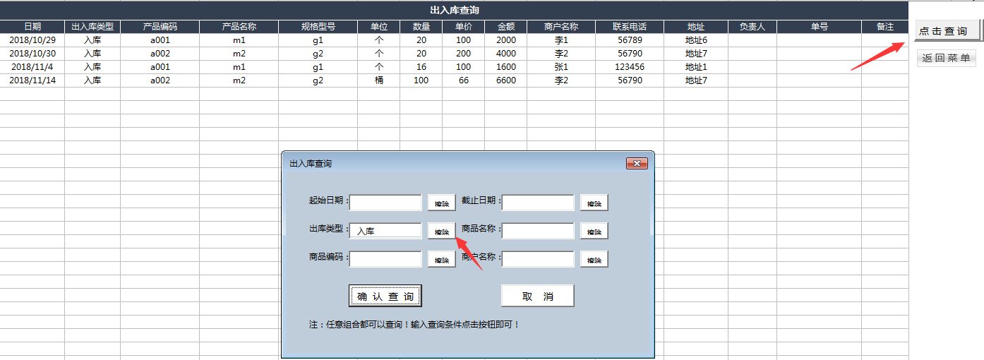Click the quantity cell 16

(421, 67)
